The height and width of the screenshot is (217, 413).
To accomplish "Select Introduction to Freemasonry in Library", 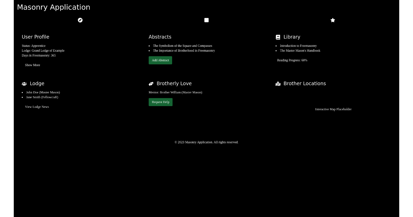I will click(298, 45).
